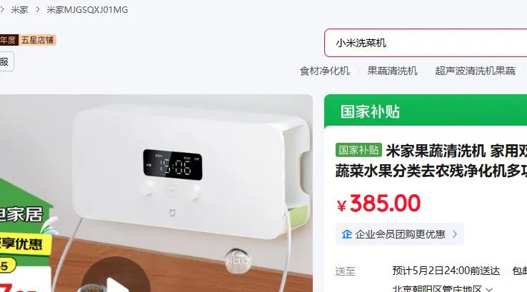Screen dimensions: 527x292
Task: Click the 年度 badge beside 五星店铺
Action: click(x=8, y=40)
